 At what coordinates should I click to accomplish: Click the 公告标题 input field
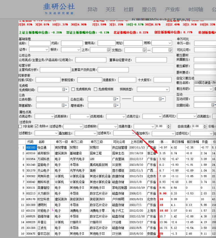click(x=52, y=99)
